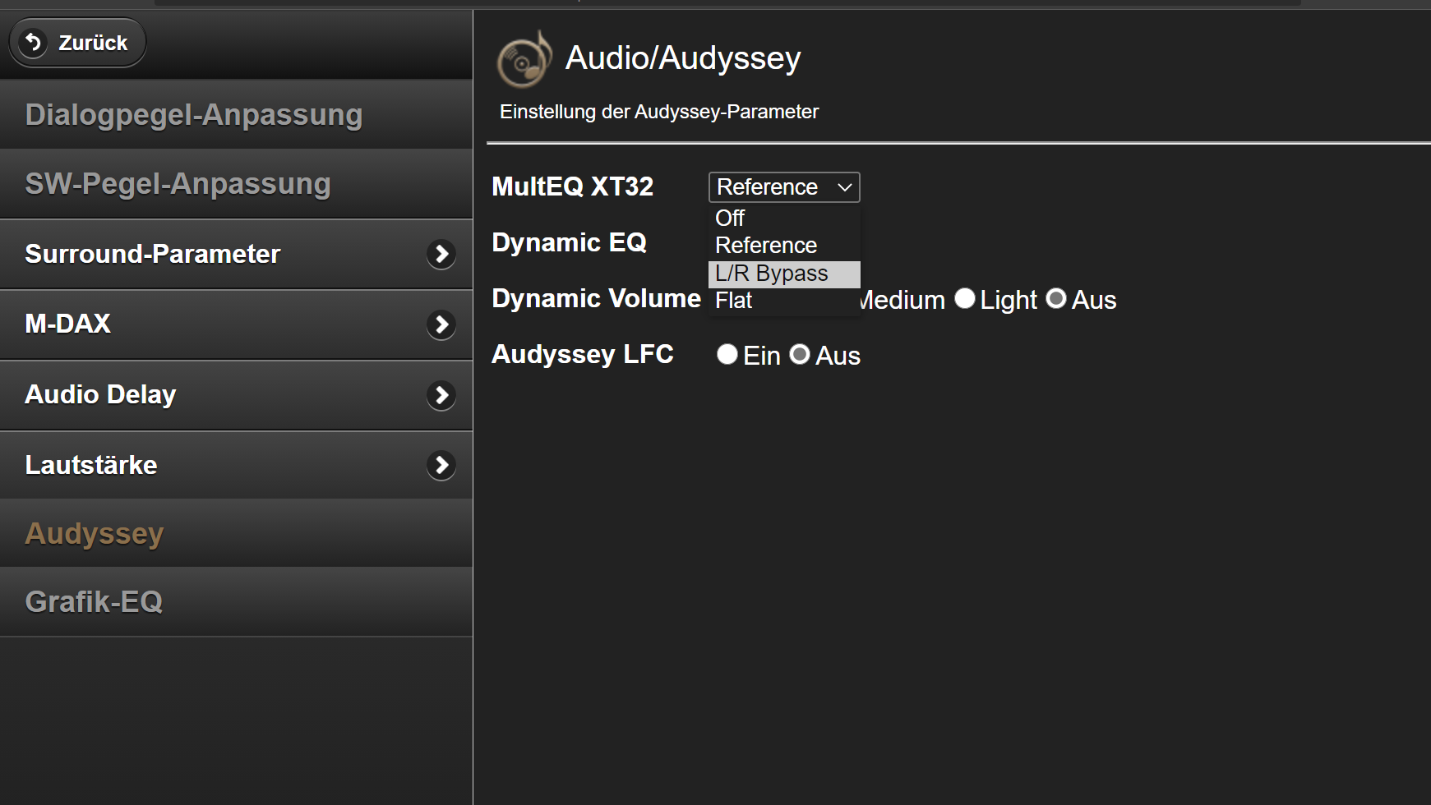Set Dynamic Volume to Aus

[x=1056, y=299]
